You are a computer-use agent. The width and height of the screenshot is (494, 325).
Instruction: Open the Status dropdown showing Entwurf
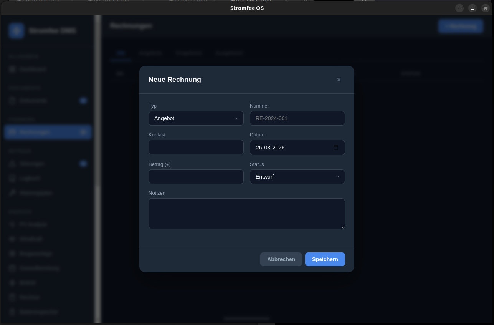coord(297,177)
